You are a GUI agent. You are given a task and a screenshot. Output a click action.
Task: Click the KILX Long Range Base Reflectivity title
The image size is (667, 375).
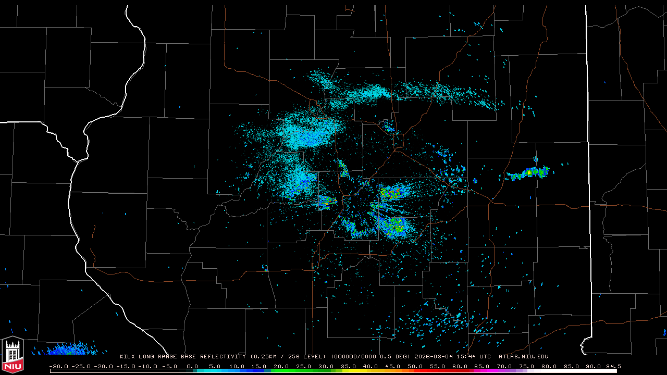click(182, 357)
